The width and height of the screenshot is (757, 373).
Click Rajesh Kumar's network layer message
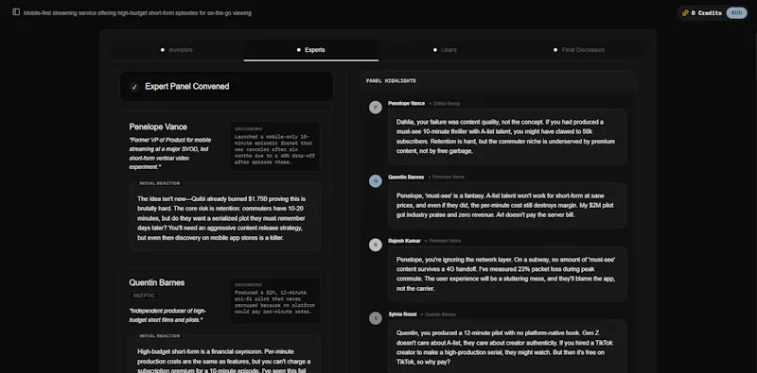pyautogui.click(x=507, y=274)
